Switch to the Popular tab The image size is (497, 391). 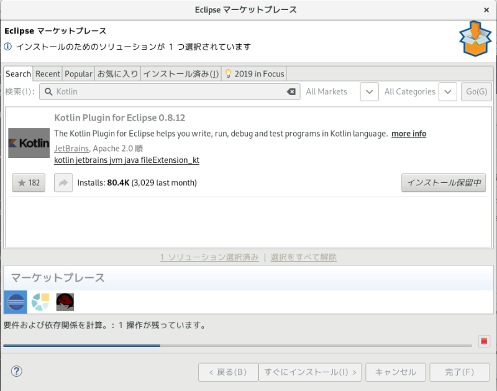pos(79,73)
